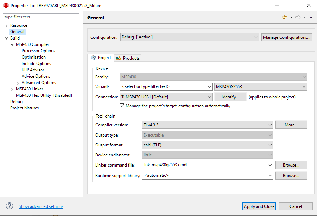This screenshot has height=216, width=317.
Task: Open the view menu triangle icon
Action: [311, 18]
